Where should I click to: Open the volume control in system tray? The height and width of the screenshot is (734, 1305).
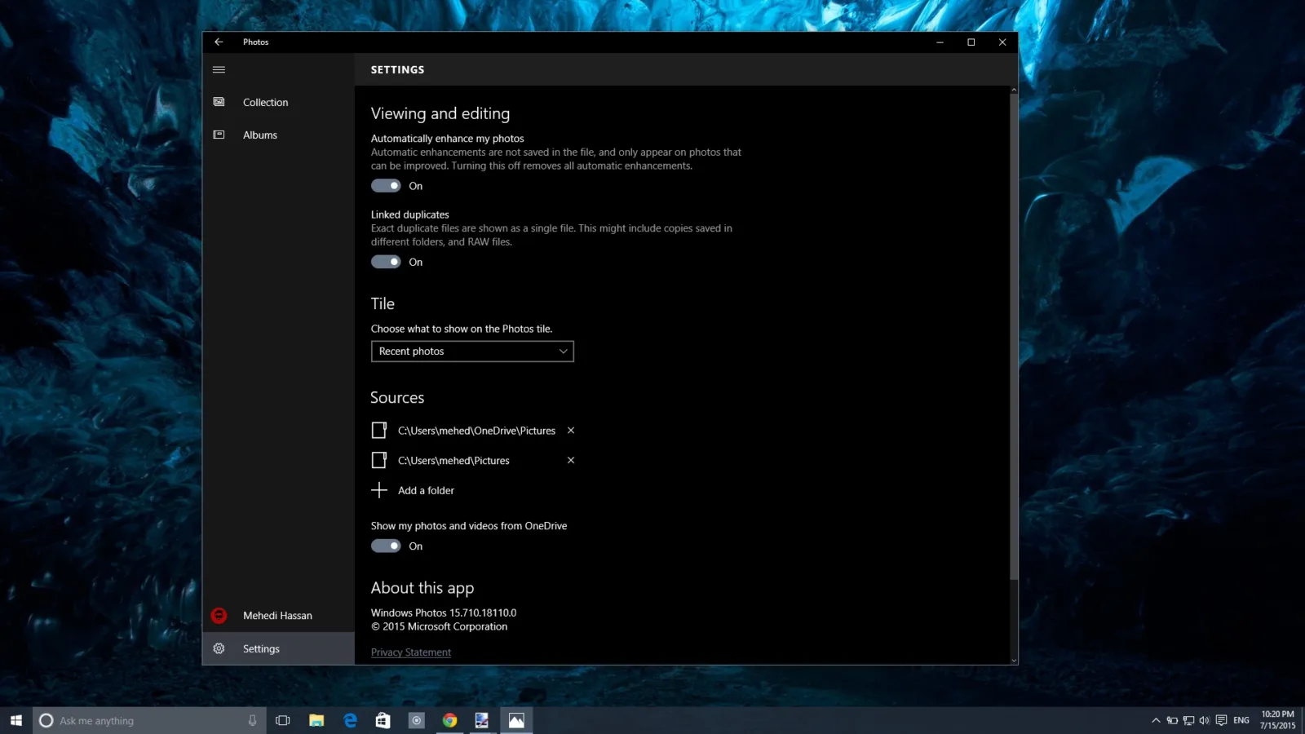click(x=1204, y=721)
